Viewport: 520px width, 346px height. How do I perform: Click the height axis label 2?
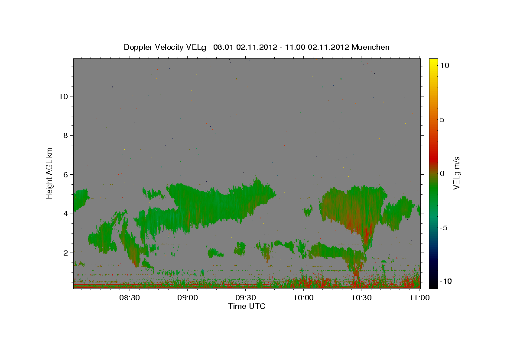(x=66, y=253)
